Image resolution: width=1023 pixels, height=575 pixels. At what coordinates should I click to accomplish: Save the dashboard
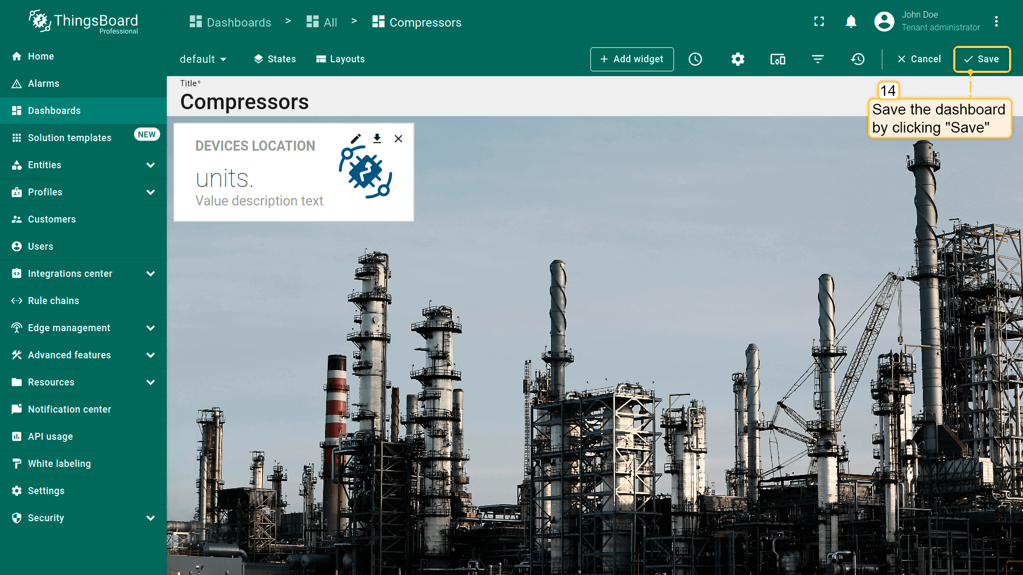(x=981, y=59)
